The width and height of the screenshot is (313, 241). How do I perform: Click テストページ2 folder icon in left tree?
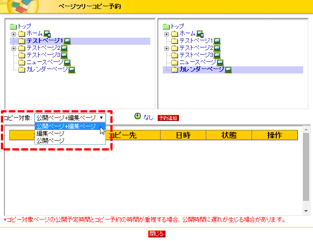coord(22,48)
